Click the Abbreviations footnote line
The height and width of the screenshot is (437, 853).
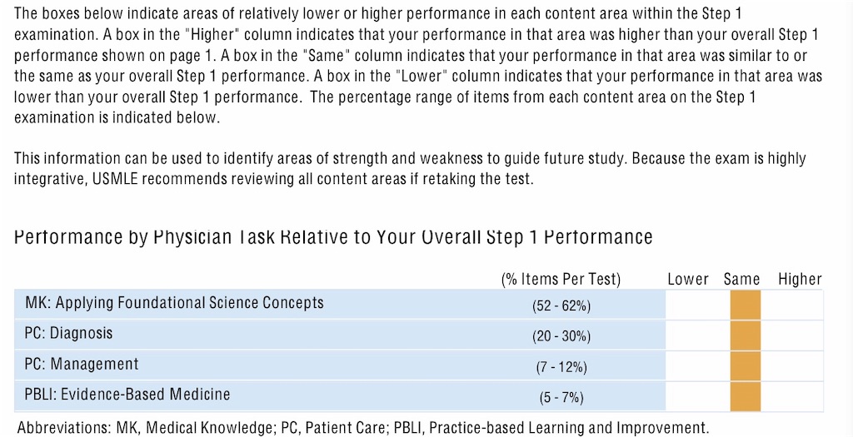(363, 428)
